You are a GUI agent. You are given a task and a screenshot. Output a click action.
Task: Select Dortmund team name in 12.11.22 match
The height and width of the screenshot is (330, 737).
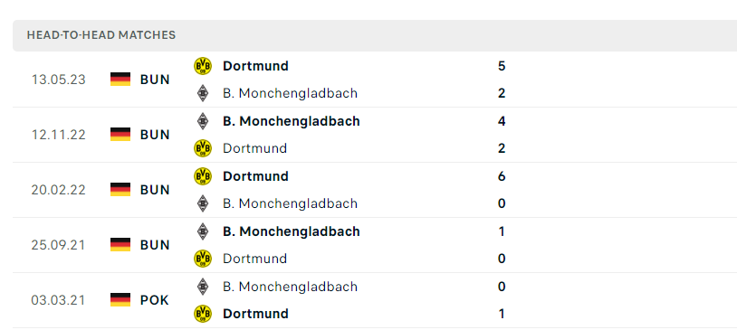(254, 148)
